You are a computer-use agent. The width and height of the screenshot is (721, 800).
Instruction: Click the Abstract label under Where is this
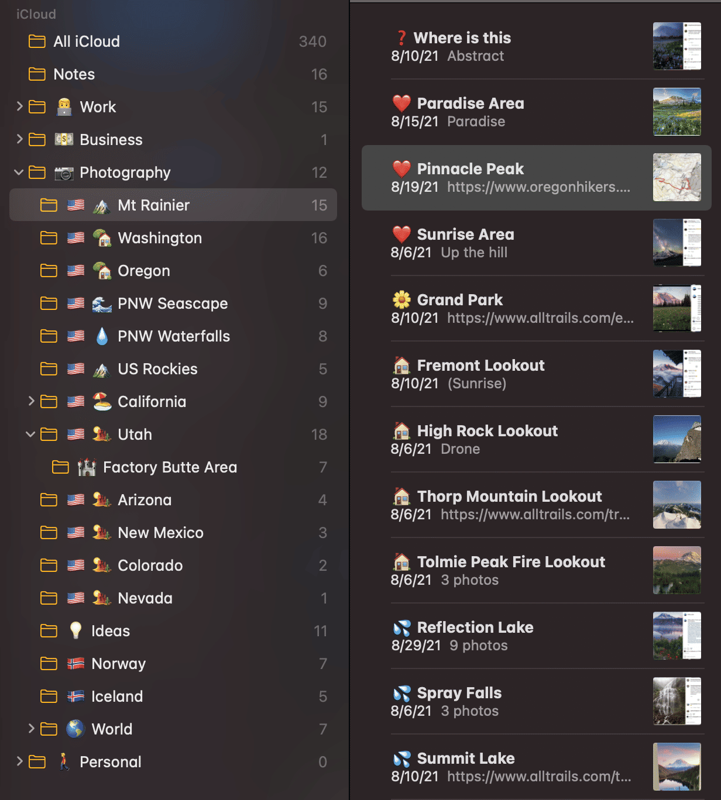click(476, 56)
